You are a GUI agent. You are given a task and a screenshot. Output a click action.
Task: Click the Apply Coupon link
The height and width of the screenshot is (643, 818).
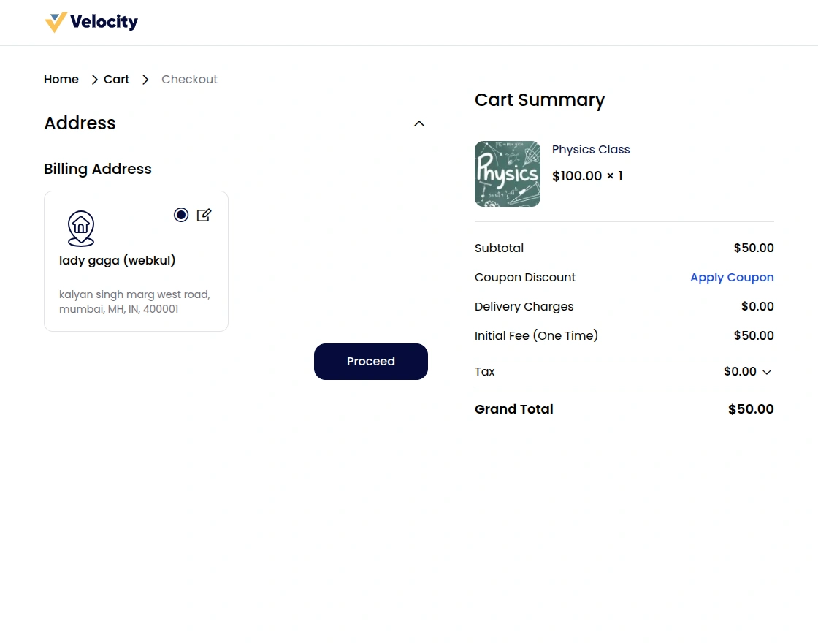[732, 278]
